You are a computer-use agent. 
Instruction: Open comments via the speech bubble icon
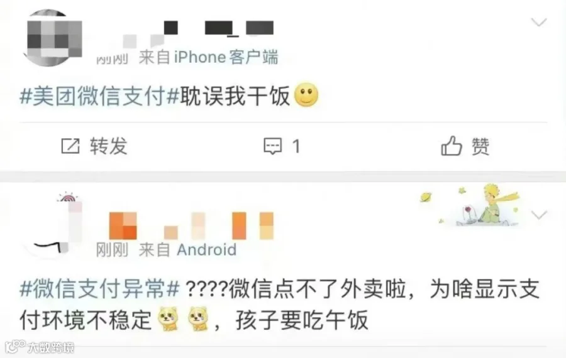[x=272, y=146]
